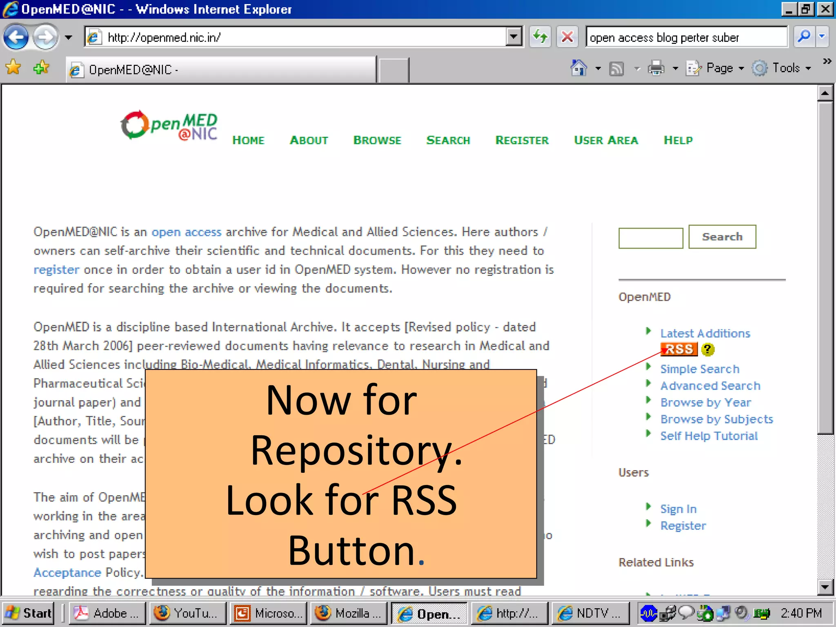
Task: Click the system tray clock 2:40 PM
Action: coord(801,613)
